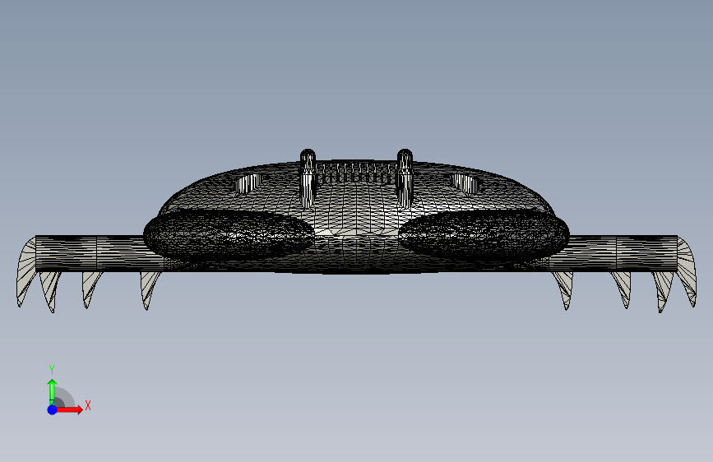Click the green Y axis arrow

click(x=53, y=392)
